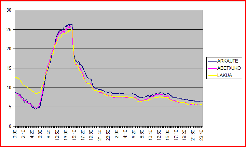Click the y-axis label 0
The height and width of the screenshot is (147, 246).
pos(10,126)
